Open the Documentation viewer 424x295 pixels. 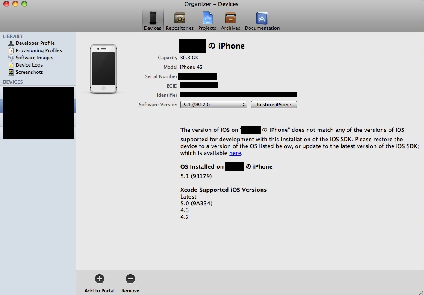262,20
